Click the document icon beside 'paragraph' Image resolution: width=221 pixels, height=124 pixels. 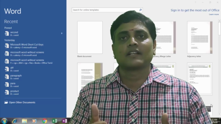coord(7,77)
